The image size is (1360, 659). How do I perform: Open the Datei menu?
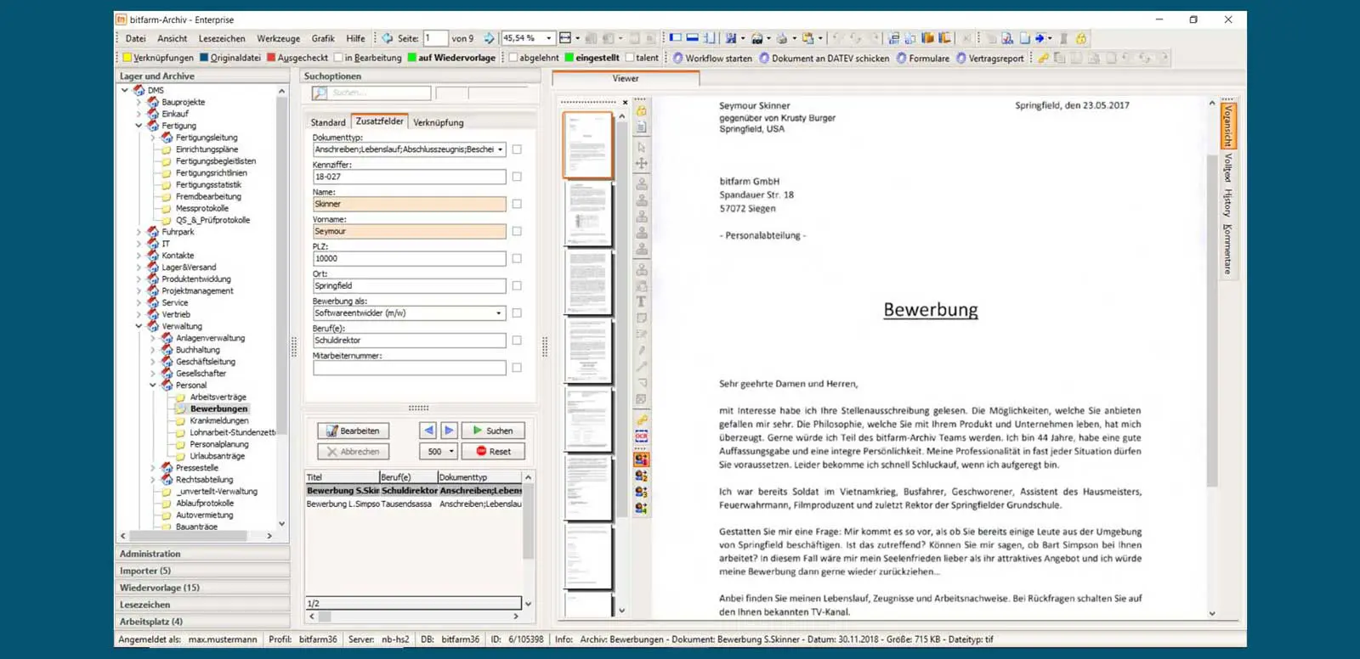pos(135,38)
